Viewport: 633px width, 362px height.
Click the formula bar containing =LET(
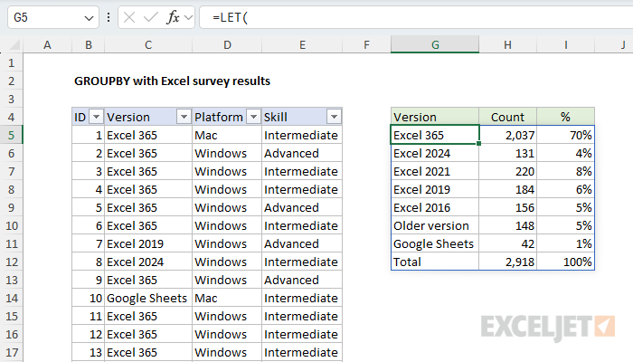tap(416, 18)
